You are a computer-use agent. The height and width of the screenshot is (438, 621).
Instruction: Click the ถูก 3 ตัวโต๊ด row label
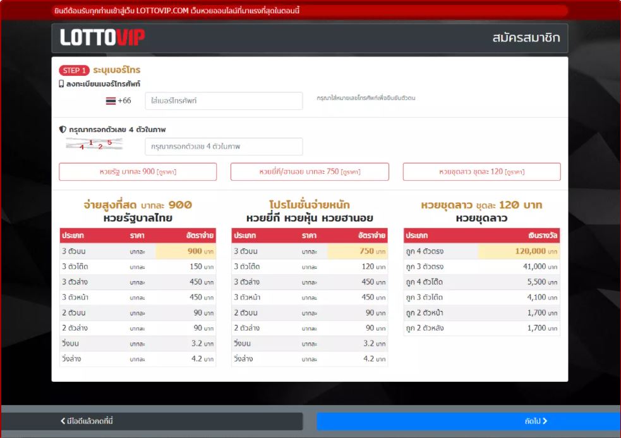[x=424, y=297]
